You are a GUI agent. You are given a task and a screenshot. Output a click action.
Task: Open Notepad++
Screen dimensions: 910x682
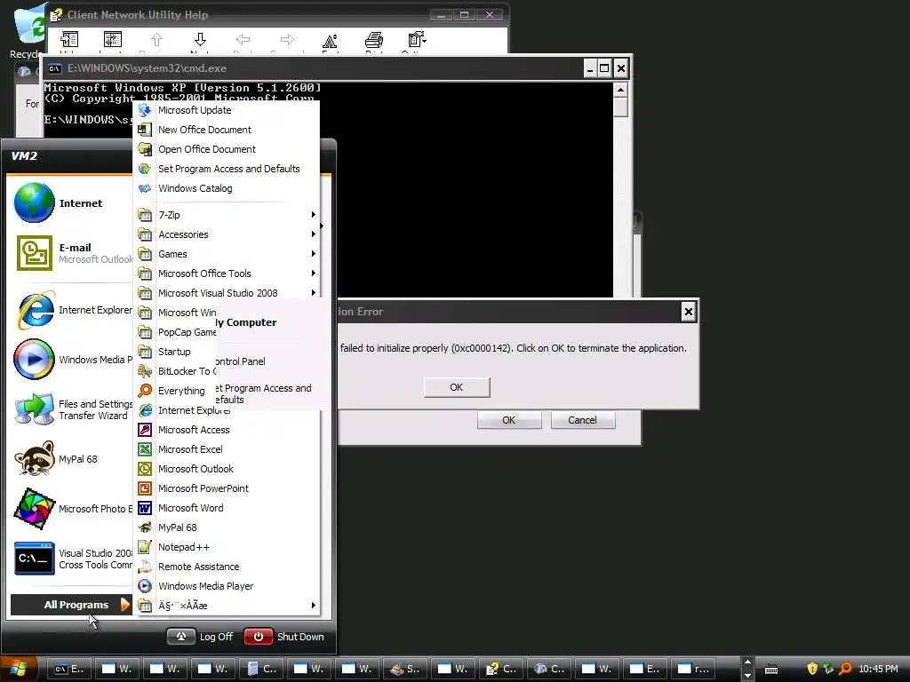(227, 547)
